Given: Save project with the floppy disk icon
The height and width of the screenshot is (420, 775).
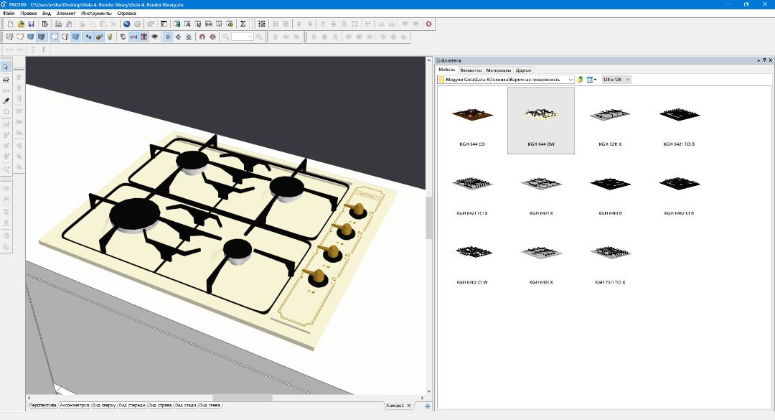Looking at the screenshot, I should point(32,24).
